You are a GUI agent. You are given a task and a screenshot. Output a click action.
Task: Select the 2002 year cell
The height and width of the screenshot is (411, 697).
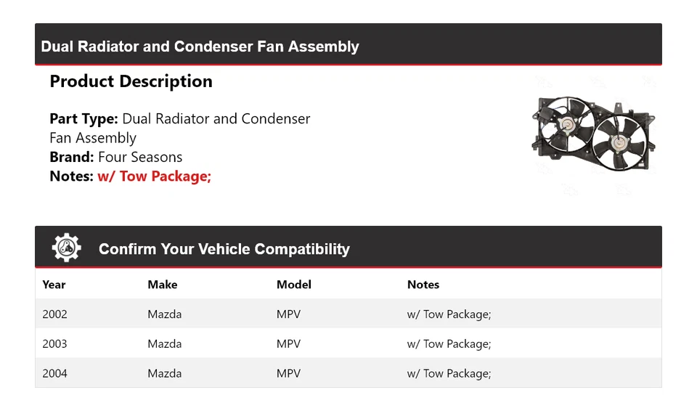click(54, 314)
